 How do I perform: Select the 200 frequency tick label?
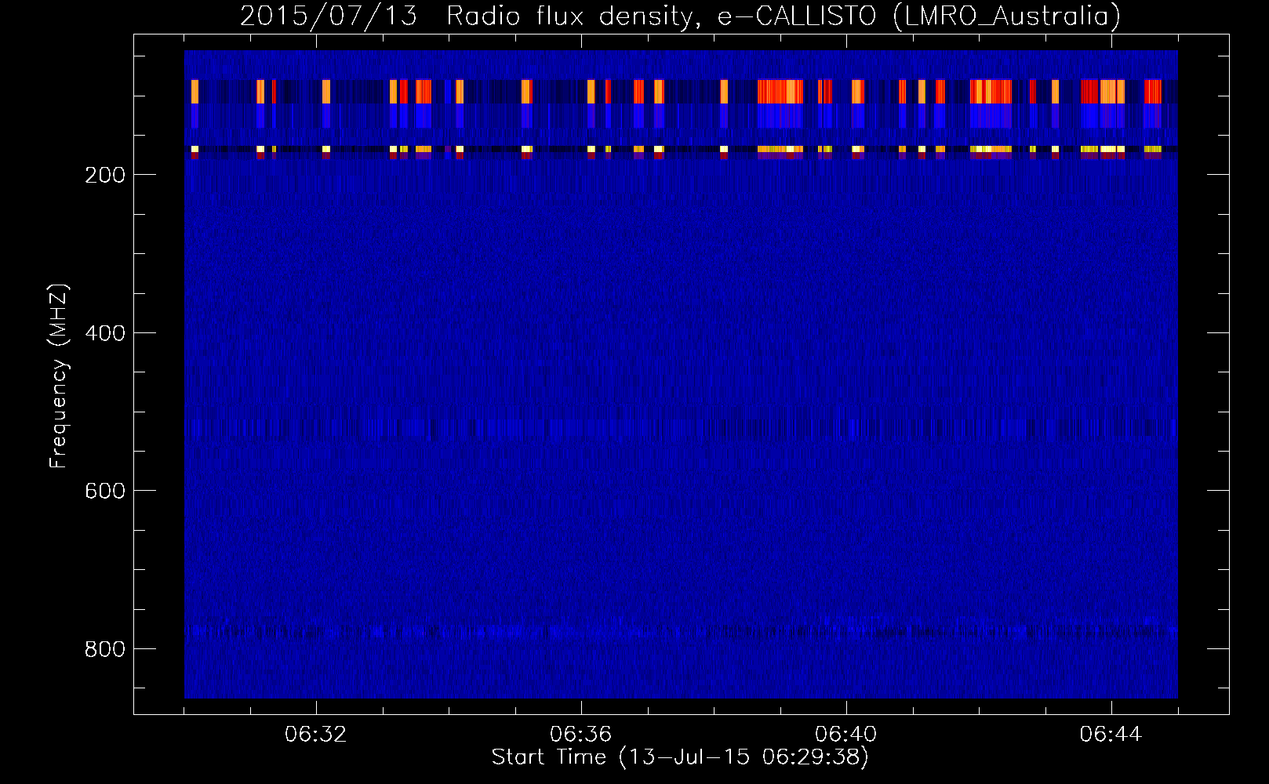(x=105, y=175)
